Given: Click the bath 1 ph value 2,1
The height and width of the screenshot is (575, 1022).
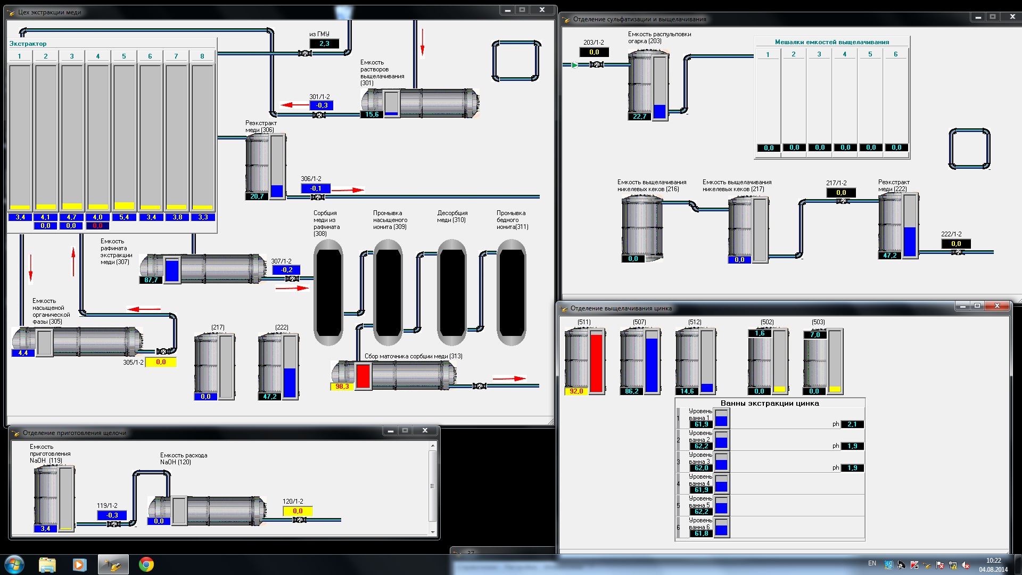Looking at the screenshot, I should point(852,424).
